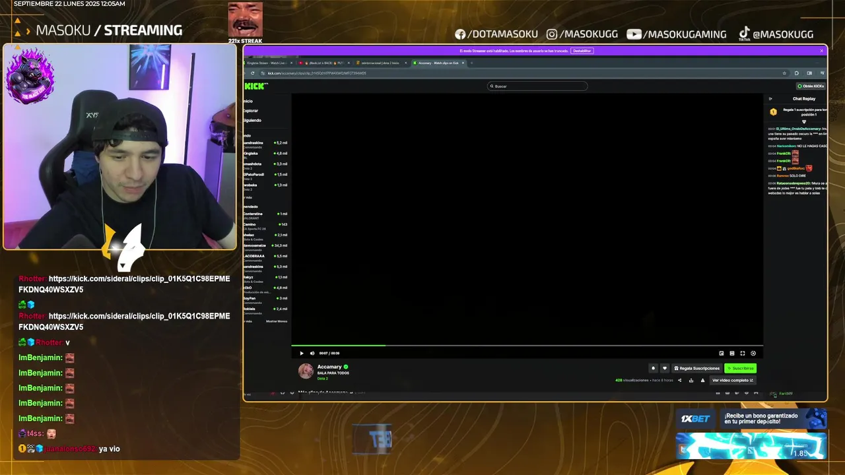Play the Accamary clip video
845x475 pixels.
click(x=302, y=353)
